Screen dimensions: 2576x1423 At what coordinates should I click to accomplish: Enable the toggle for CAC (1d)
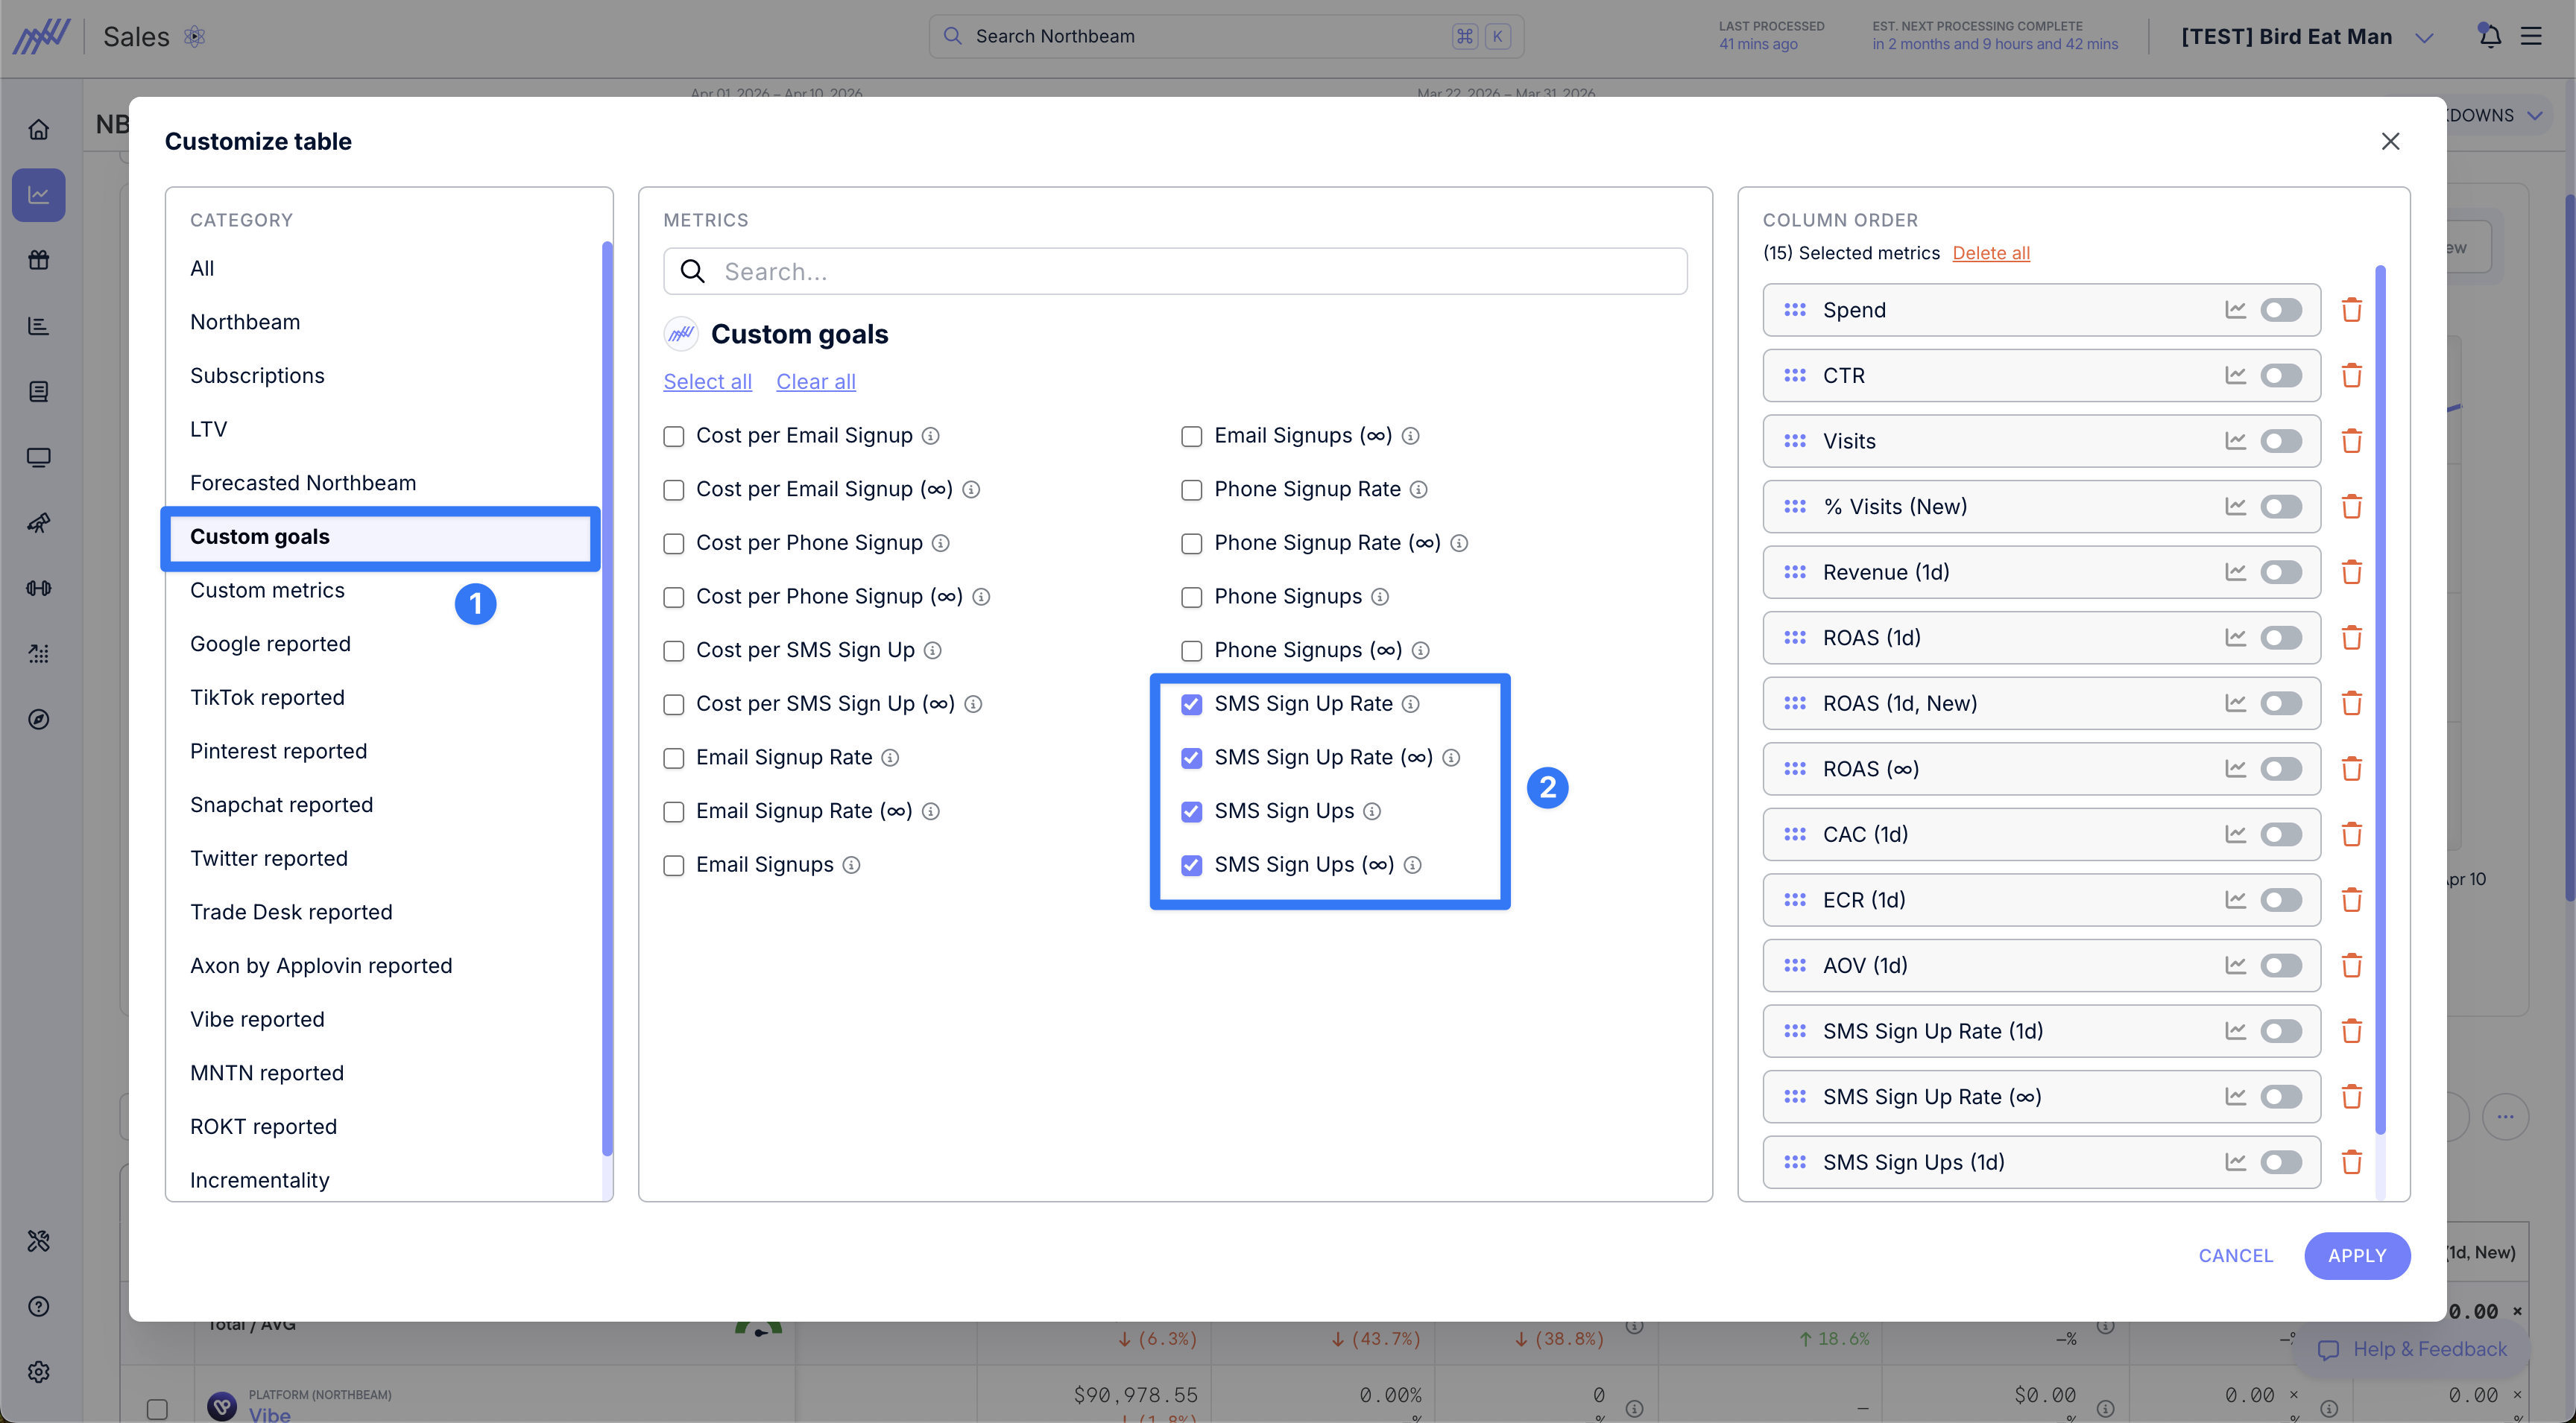coord(2281,834)
